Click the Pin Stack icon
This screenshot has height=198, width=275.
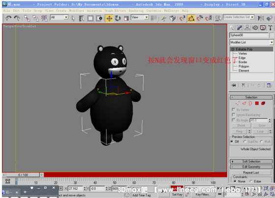[234, 85]
